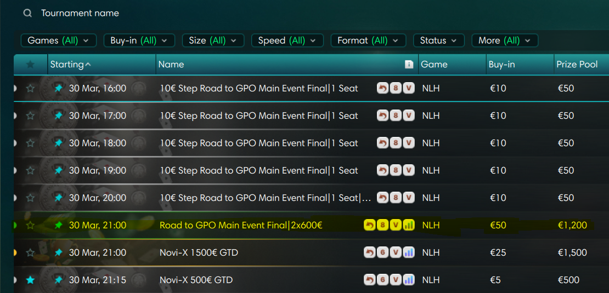609x293 pixels.
Task: Favorite the 30 Mar 16:00 tournament star
Action: tap(31, 88)
